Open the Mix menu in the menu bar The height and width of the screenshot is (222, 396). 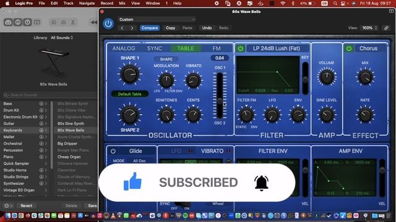(123, 3)
